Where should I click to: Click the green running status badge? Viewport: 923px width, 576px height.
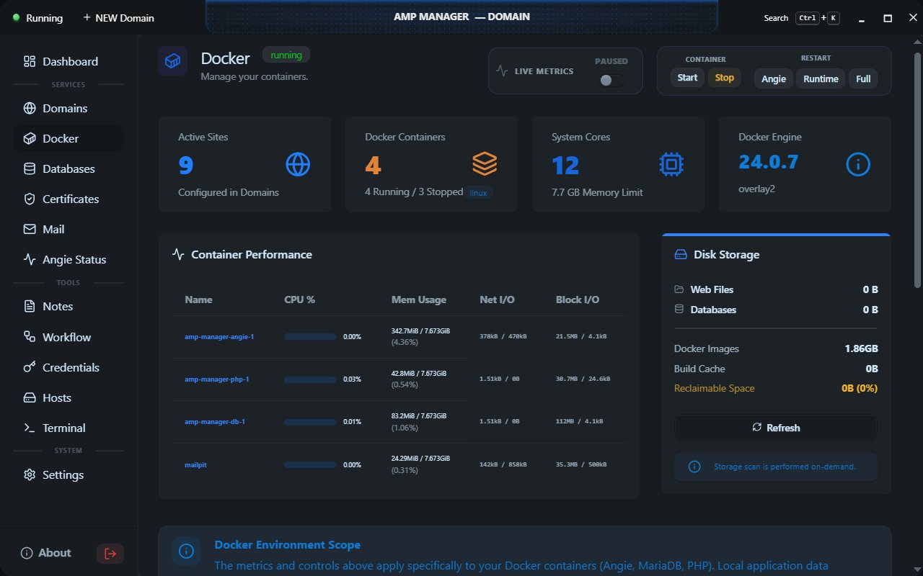coord(286,55)
